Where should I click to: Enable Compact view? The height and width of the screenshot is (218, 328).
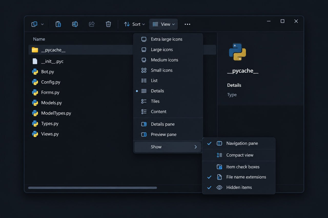(239, 155)
